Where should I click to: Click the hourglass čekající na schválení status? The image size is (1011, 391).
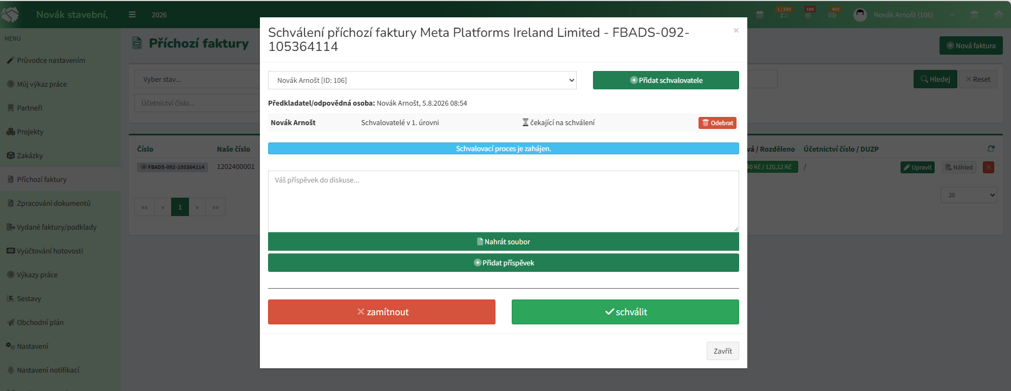click(558, 122)
